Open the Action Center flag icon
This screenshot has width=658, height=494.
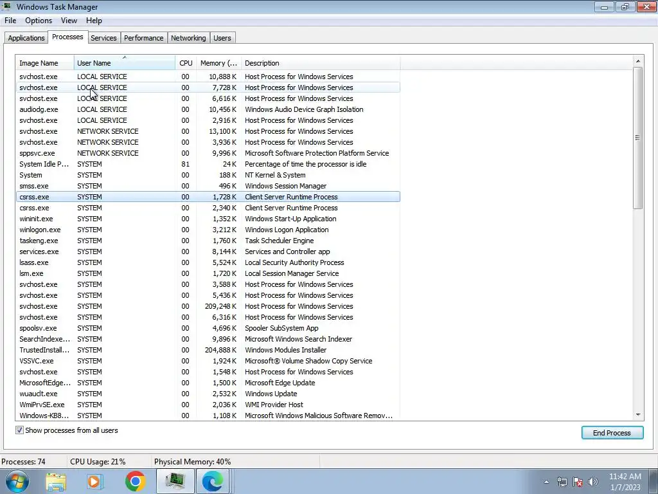[x=578, y=482]
